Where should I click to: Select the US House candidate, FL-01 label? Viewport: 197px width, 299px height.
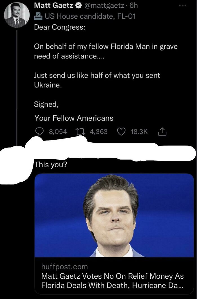(90, 16)
